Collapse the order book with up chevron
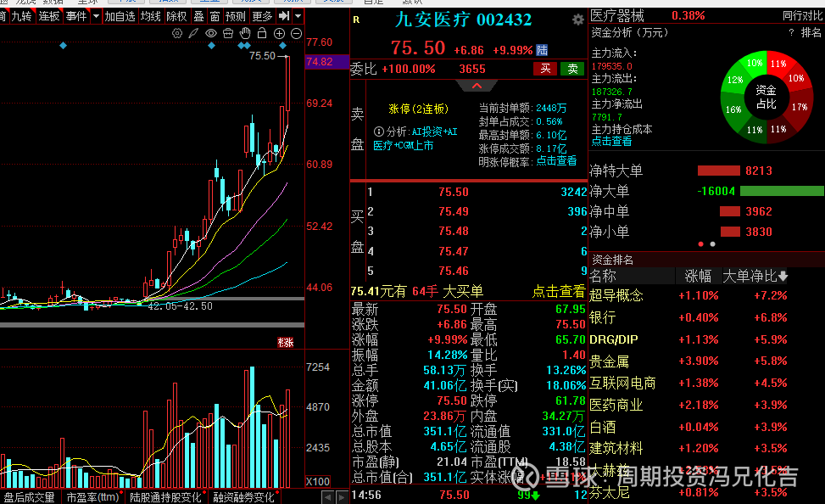This screenshot has width=825, height=504. (x=477, y=86)
